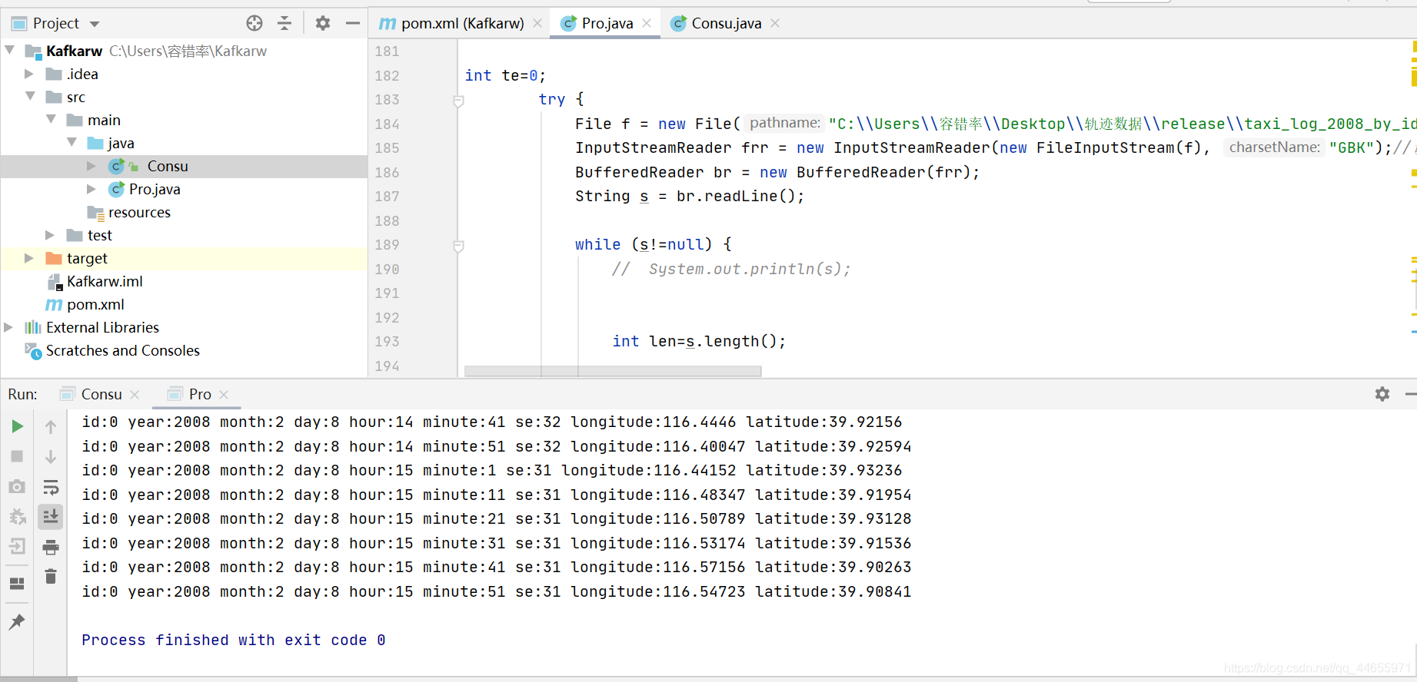Select pom.xml in project tree
1417x682 pixels.
coord(95,304)
